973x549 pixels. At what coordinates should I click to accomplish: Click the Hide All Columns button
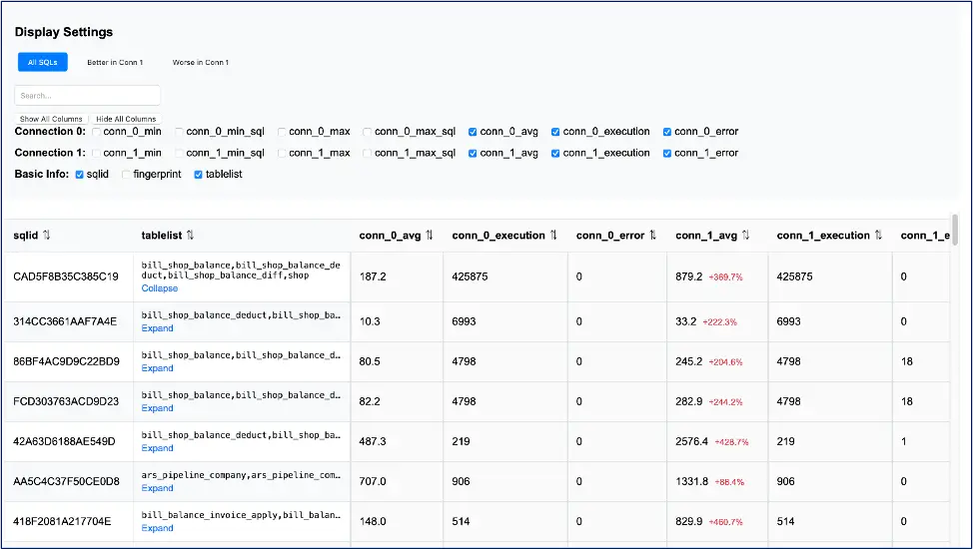tap(126, 119)
